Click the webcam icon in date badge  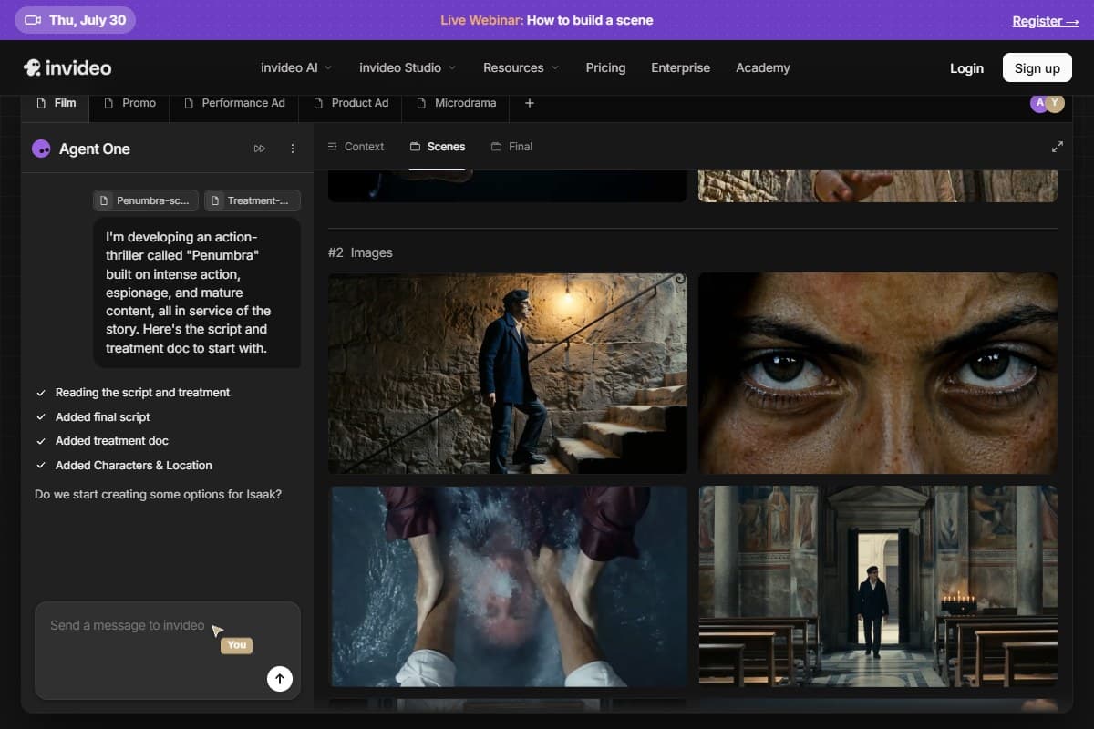[33, 20]
